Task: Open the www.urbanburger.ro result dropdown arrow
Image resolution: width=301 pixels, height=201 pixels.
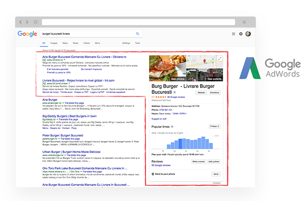Action: 65,155
